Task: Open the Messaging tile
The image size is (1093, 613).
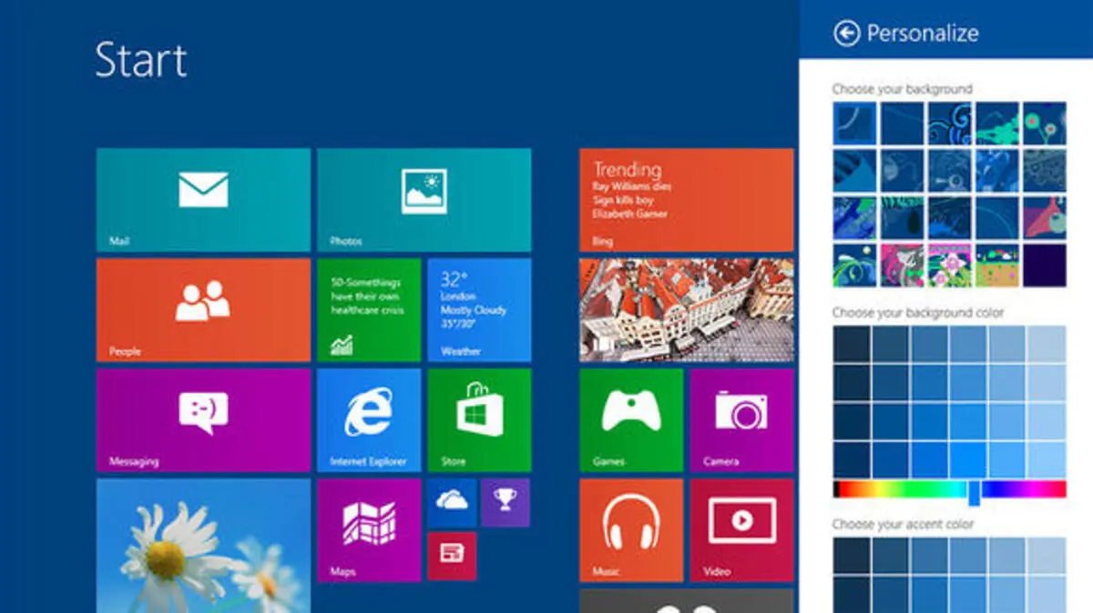Action: (x=203, y=419)
